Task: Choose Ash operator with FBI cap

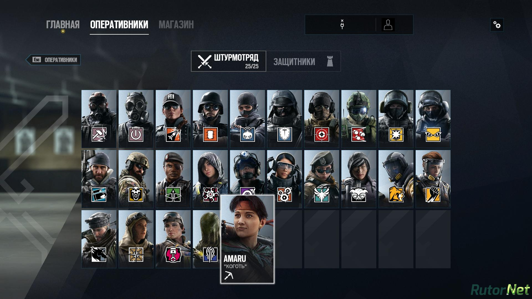Action: pyautogui.click(x=173, y=119)
